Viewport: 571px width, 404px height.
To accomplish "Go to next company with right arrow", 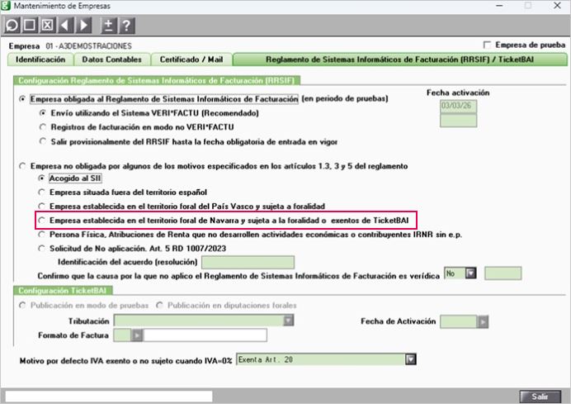I will (x=83, y=26).
